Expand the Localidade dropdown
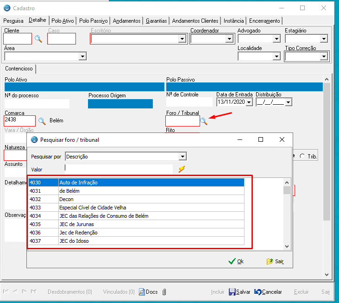The image size is (339, 303). pos(276,57)
